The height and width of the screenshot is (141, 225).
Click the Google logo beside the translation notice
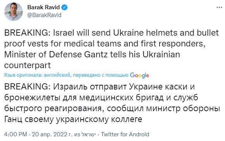pos(140,75)
